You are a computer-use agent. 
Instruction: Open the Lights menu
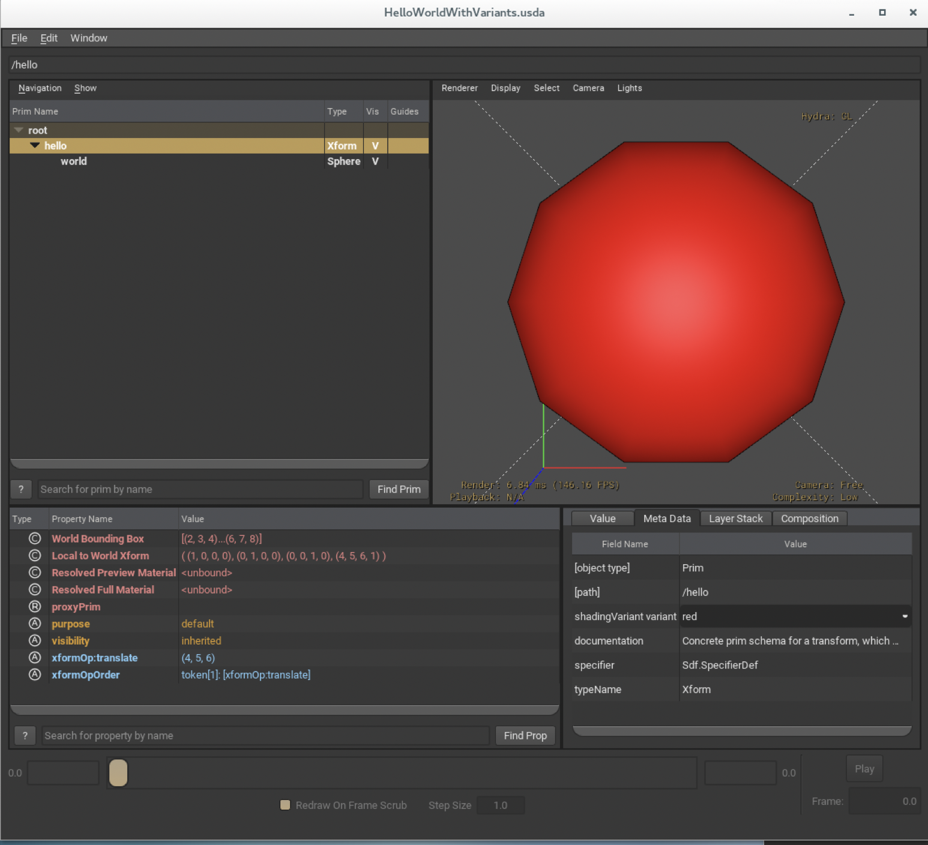tap(630, 88)
